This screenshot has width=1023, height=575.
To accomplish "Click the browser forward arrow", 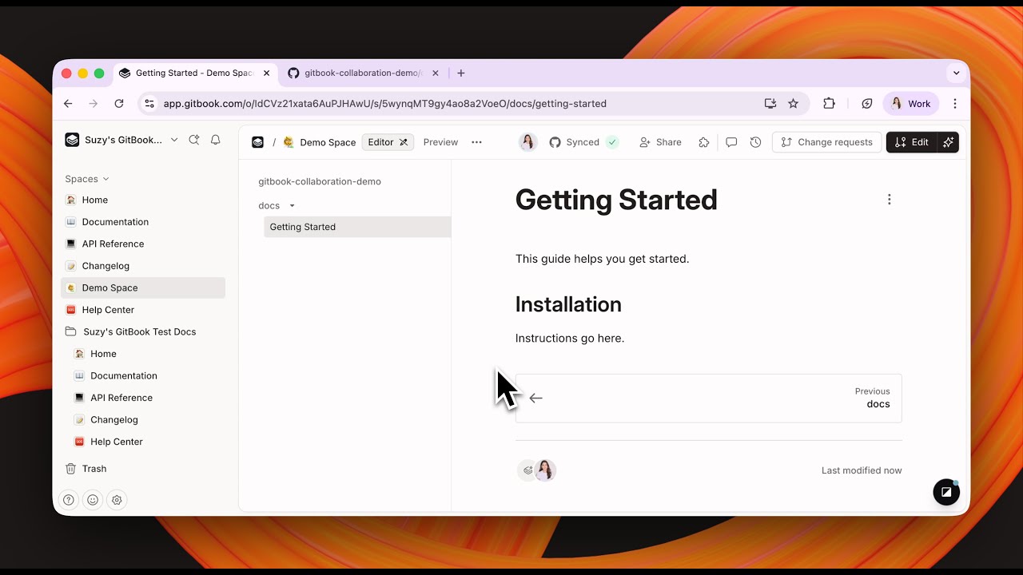I will tap(94, 104).
